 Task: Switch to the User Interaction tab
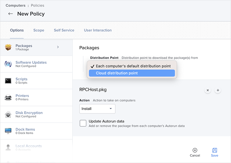click(98, 30)
